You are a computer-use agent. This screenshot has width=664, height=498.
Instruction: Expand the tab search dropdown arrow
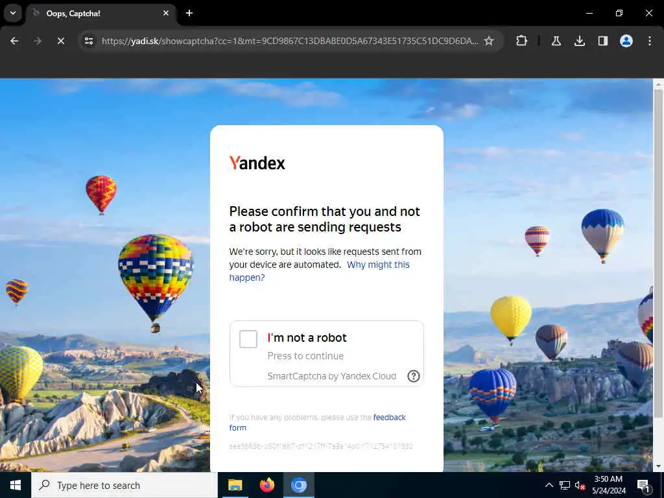13,13
